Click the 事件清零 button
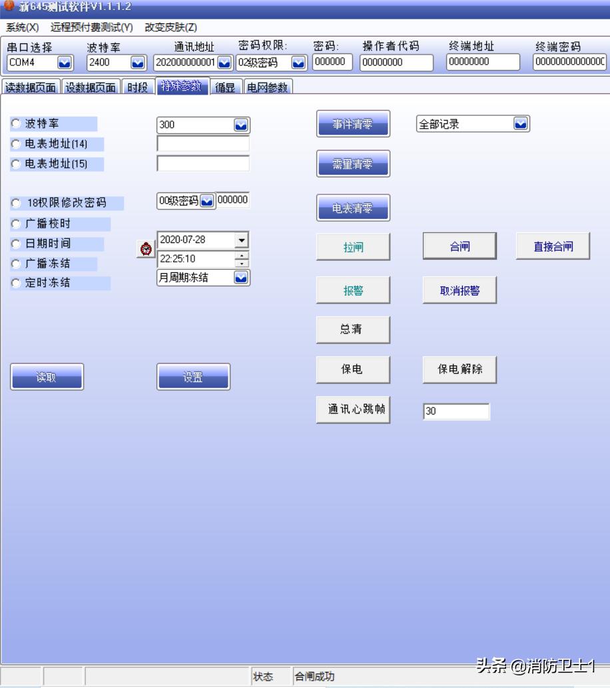The image size is (610, 688). tap(353, 124)
